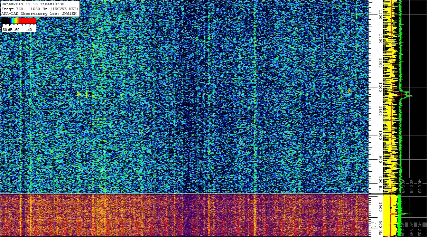Click the 1000 tick label on the frequency axis

[380, 135]
